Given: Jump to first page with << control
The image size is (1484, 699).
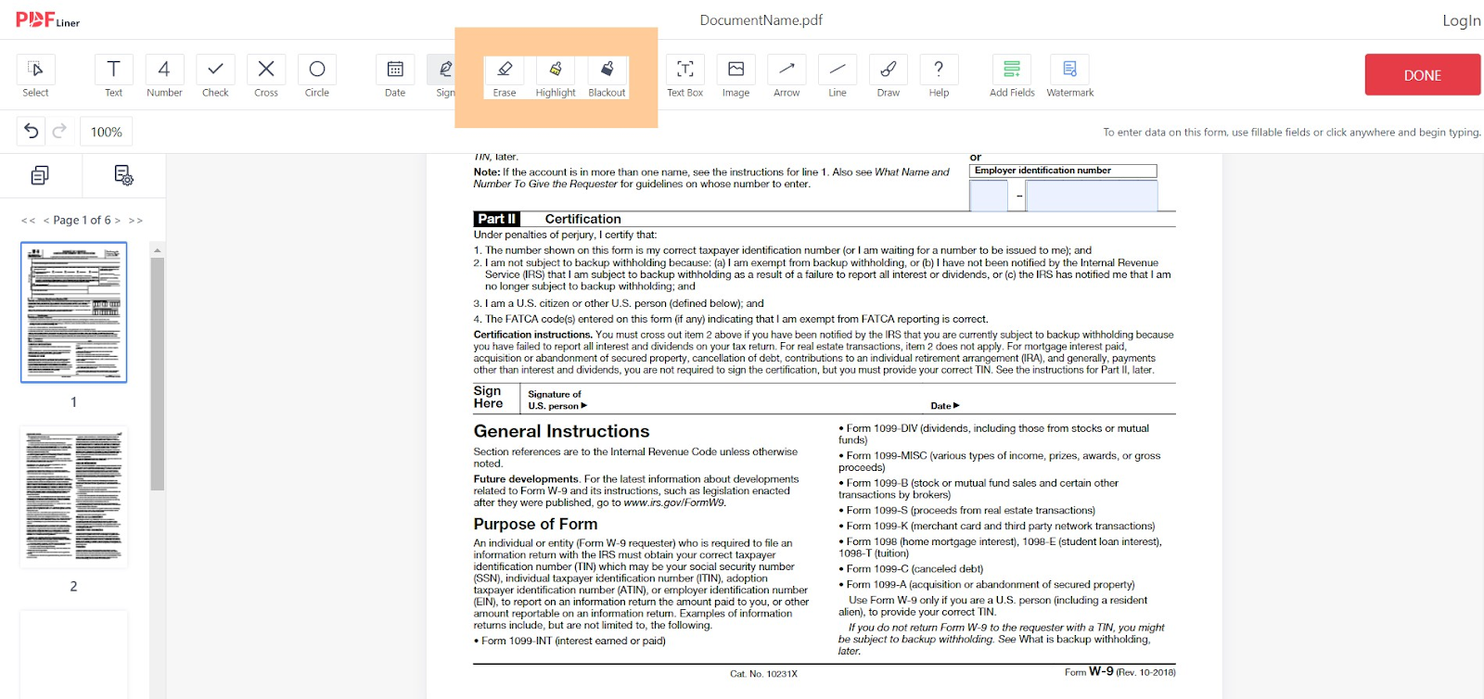Looking at the screenshot, I should (29, 221).
